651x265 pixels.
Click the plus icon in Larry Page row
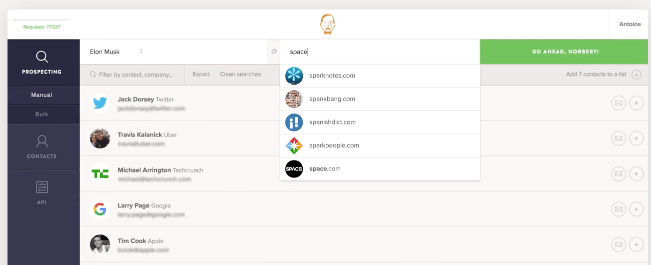tap(636, 209)
